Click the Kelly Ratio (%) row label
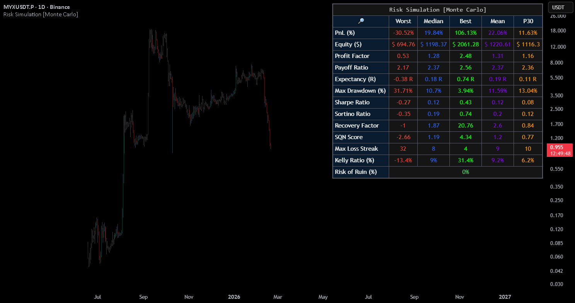The height and width of the screenshot is (303, 575). pyautogui.click(x=354, y=160)
